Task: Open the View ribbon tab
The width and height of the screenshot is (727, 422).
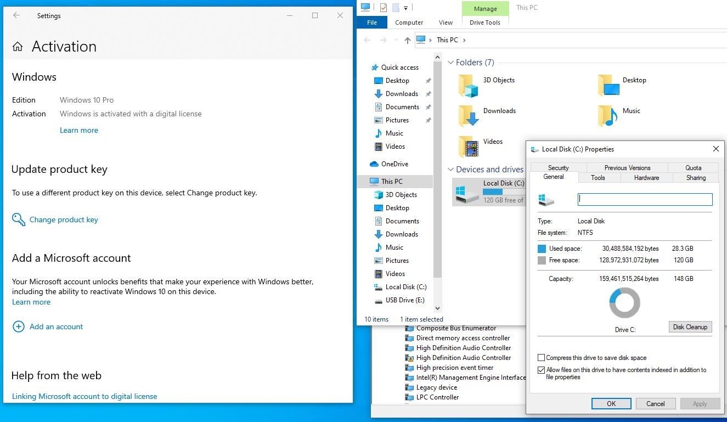Action: (x=446, y=22)
